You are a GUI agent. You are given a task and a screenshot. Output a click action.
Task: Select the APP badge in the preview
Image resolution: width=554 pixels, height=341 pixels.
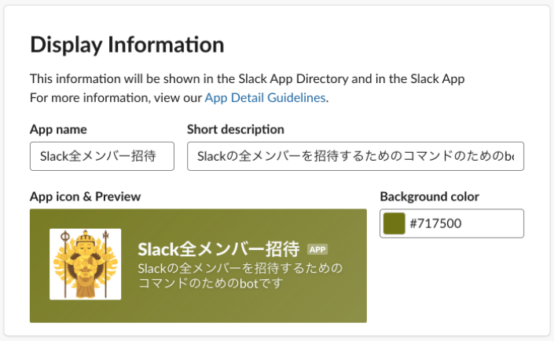point(317,249)
